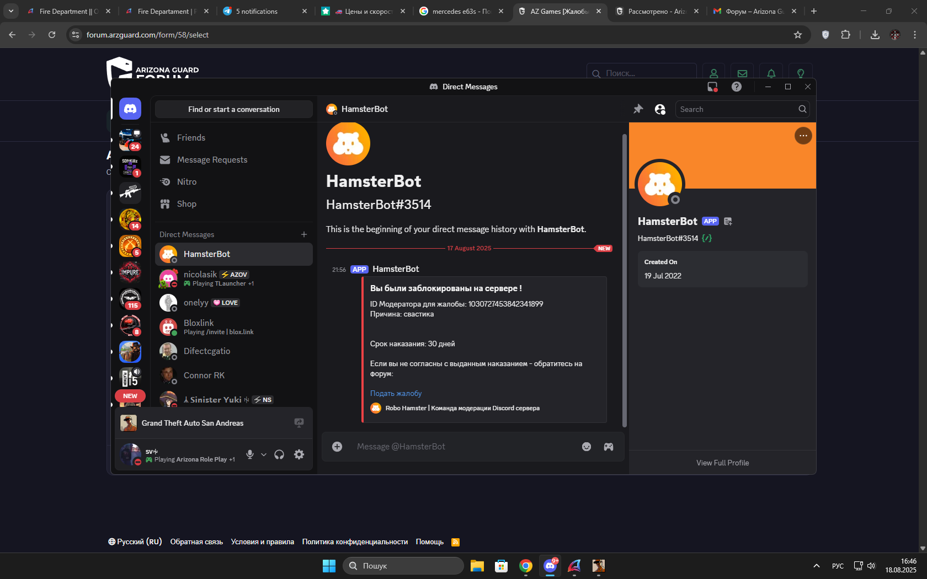Open Chrome extensions puzzle icon
Screen dimensions: 927x579
tap(845, 35)
